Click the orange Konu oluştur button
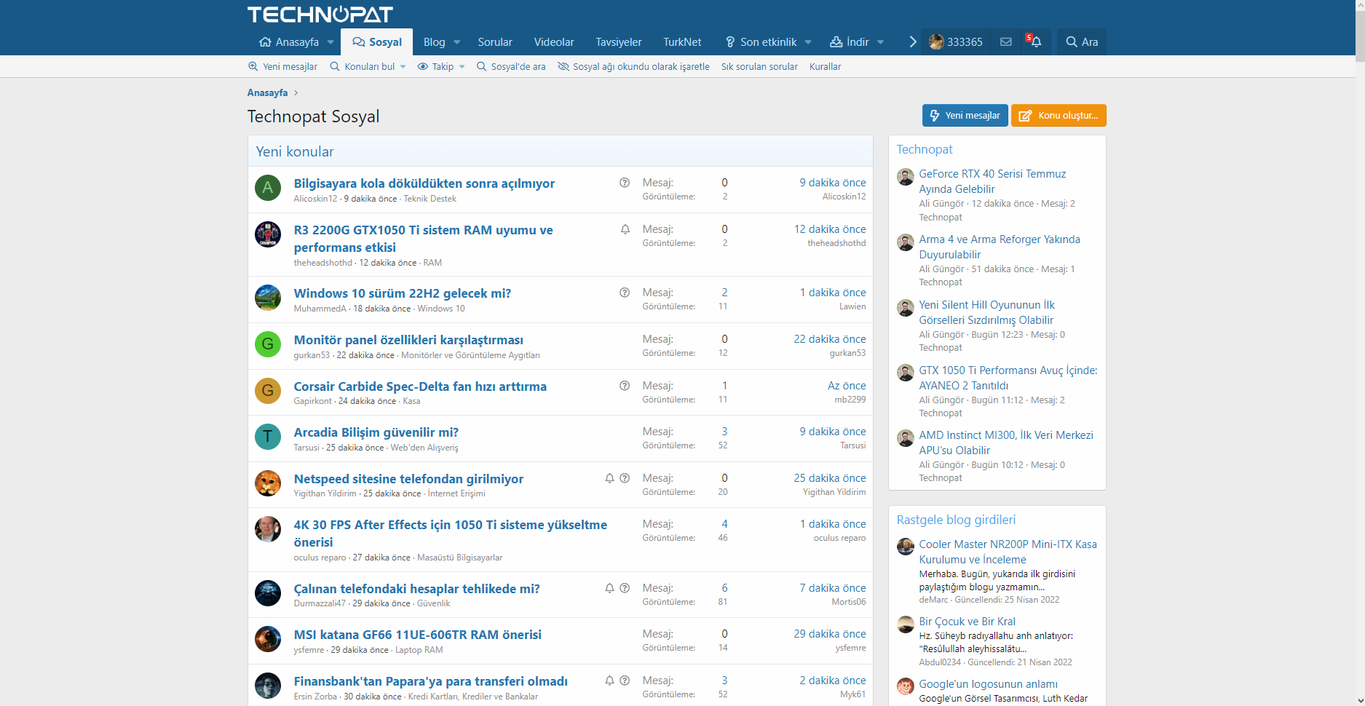Image resolution: width=1365 pixels, height=706 pixels. point(1059,116)
